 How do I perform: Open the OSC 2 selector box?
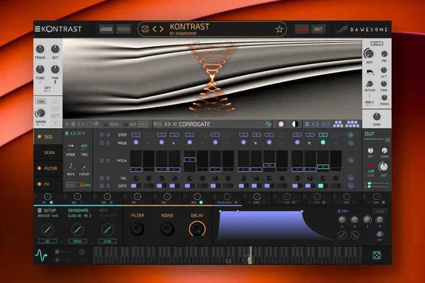coord(377,44)
